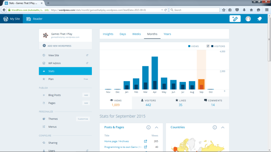Image resolution: width=271 pixels, height=152 pixels.
Task: Open Pages in the sidebar
Action: tap(52, 103)
